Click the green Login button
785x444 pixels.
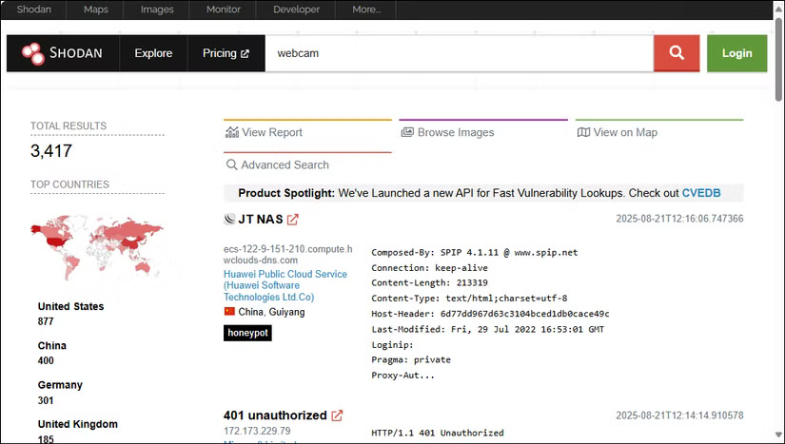(736, 53)
